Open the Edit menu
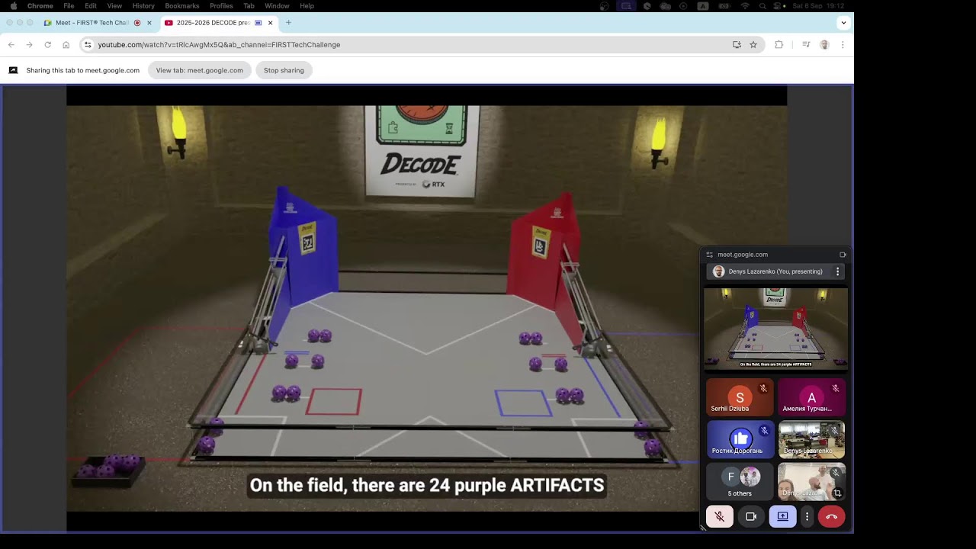Viewport: 976px width, 549px height. click(91, 6)
